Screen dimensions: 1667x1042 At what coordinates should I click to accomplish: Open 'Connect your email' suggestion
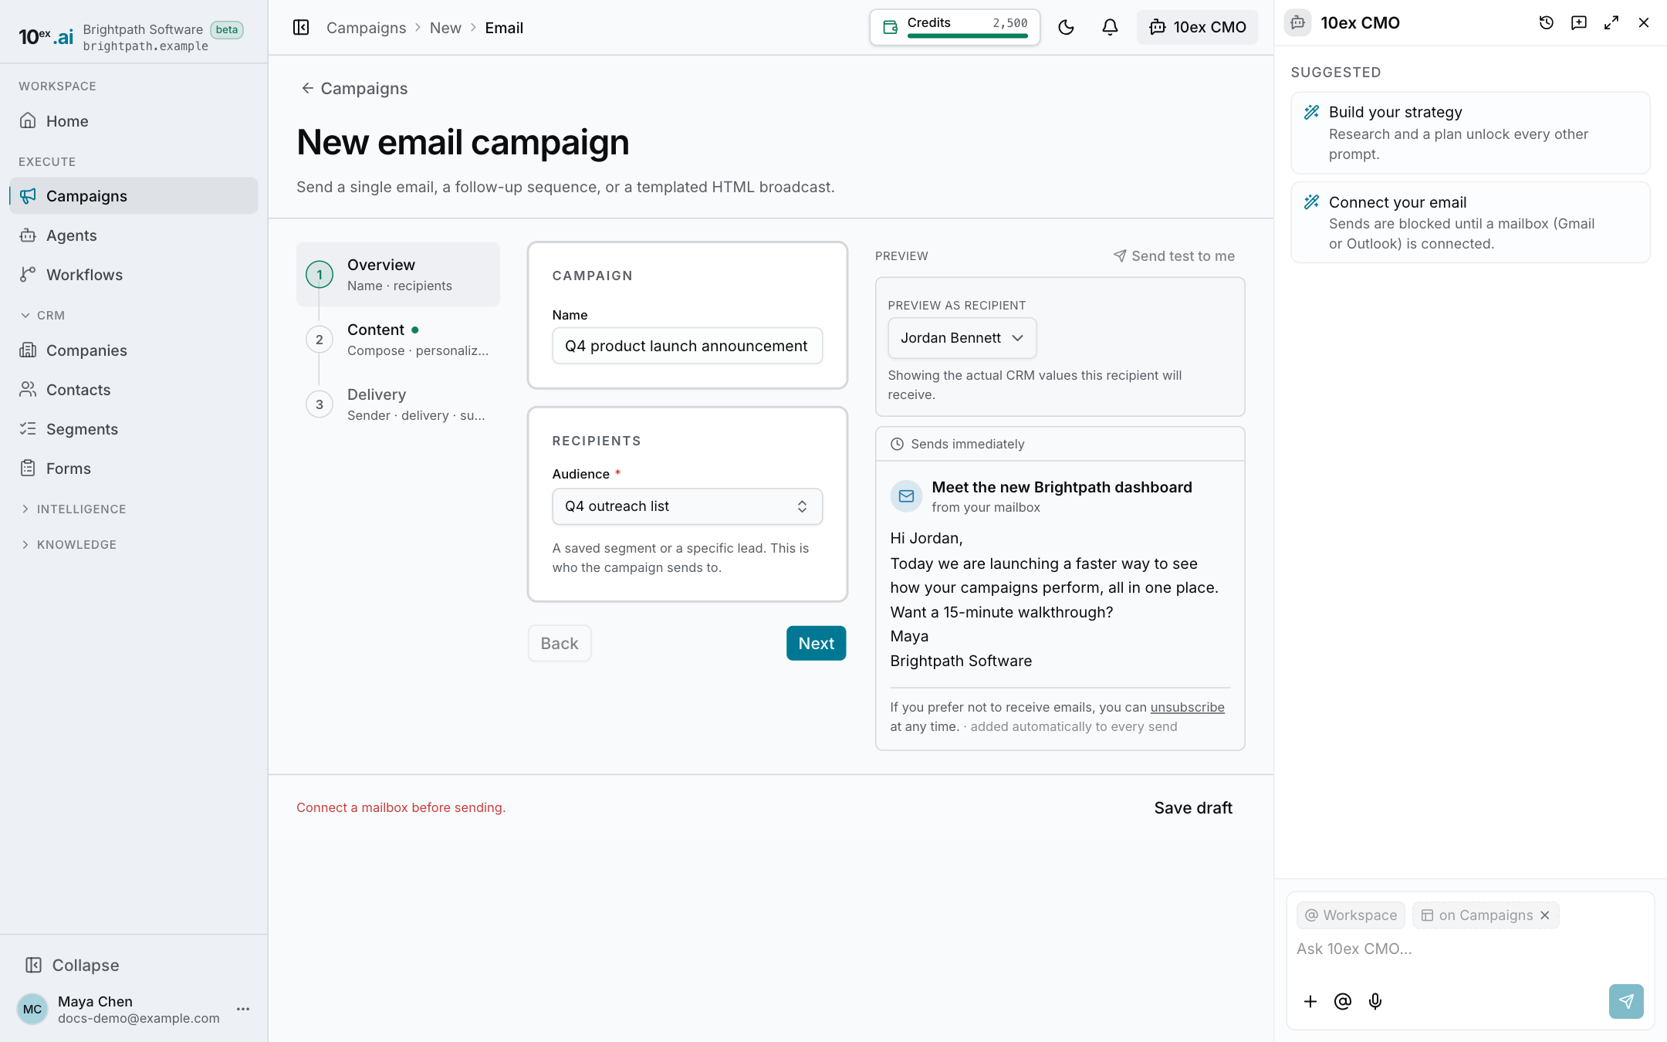coord(1470,222)
